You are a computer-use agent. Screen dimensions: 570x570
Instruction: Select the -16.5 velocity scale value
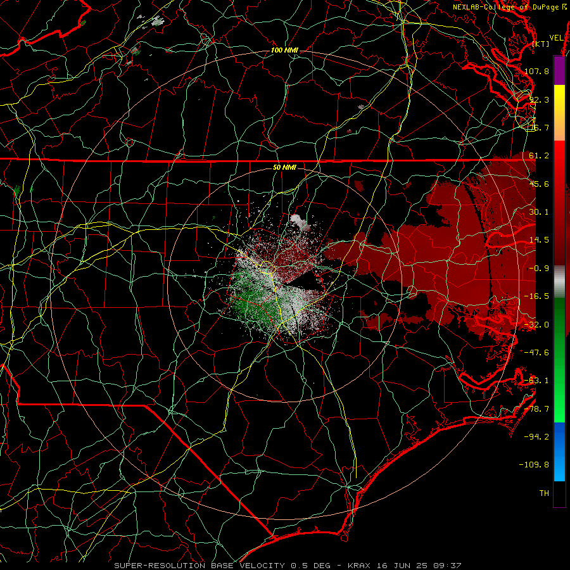coord(536,296)
